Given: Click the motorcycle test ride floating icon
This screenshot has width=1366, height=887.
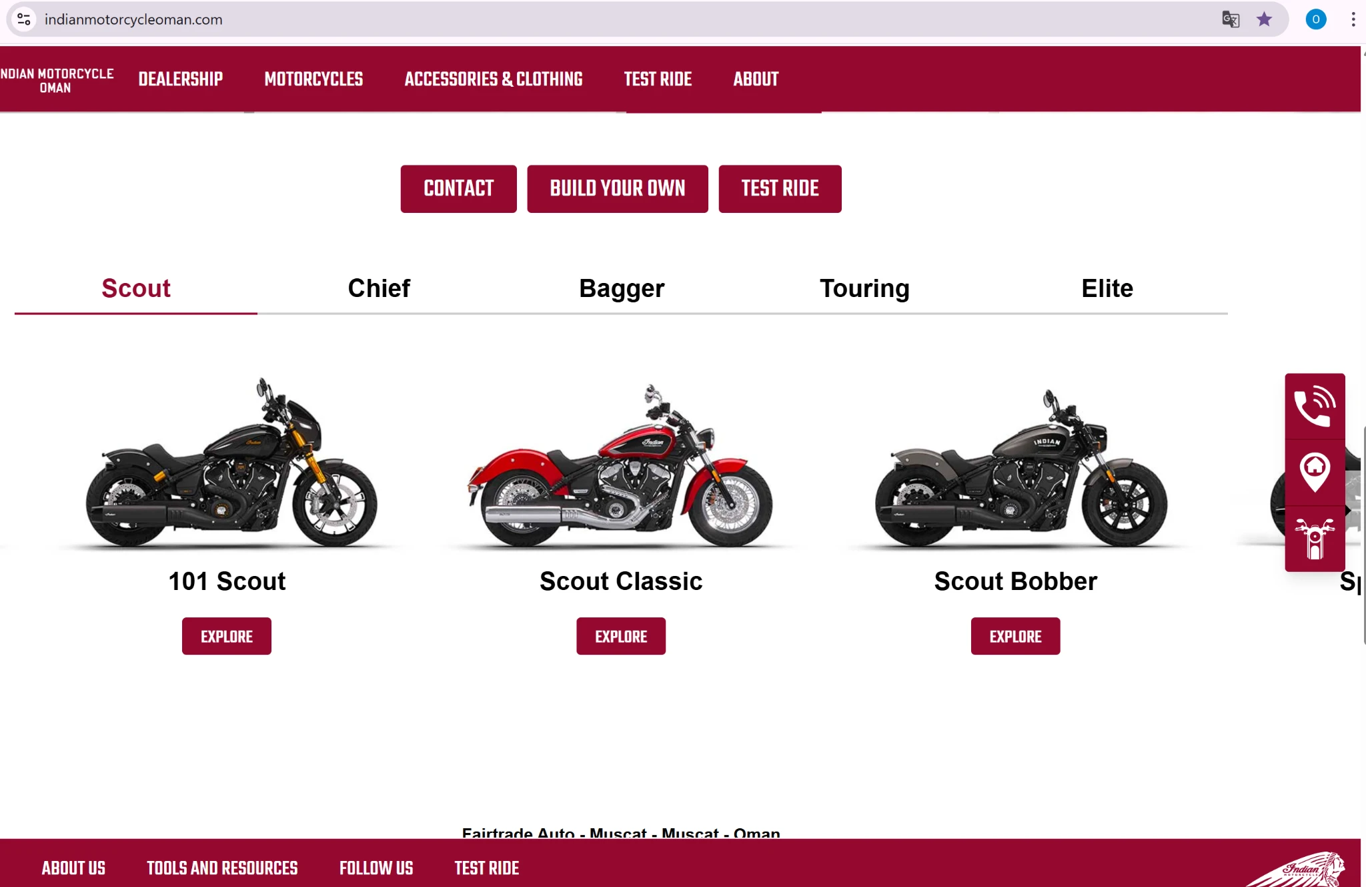Looking at the screenshot, I should [x=1315, y=539].
